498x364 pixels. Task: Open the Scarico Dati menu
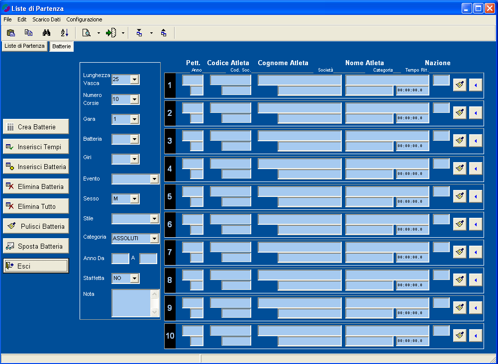[x=46, y=19]
